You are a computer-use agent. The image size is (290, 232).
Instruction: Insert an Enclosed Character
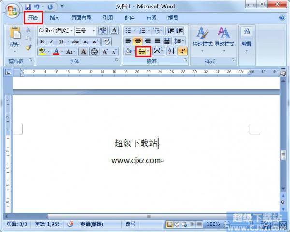click(x=94, y=52)
